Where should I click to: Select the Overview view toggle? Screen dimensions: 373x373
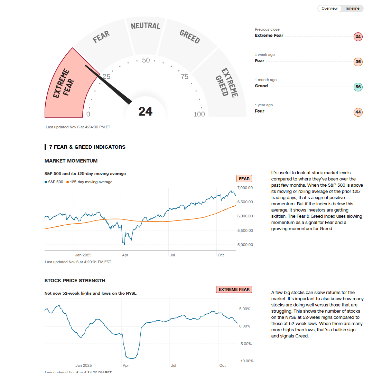[329, 8]
